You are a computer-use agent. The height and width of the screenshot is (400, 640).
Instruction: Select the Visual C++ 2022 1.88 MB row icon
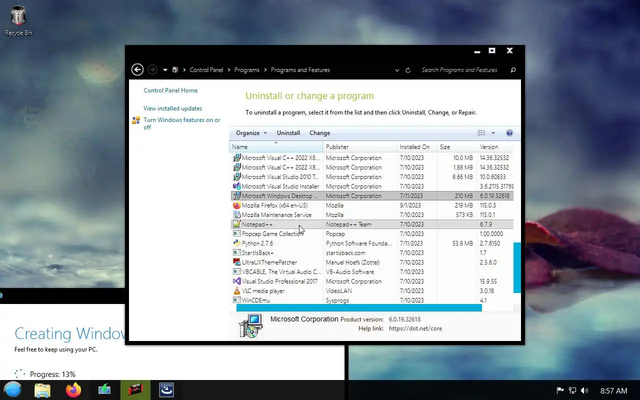coord(237,167)
